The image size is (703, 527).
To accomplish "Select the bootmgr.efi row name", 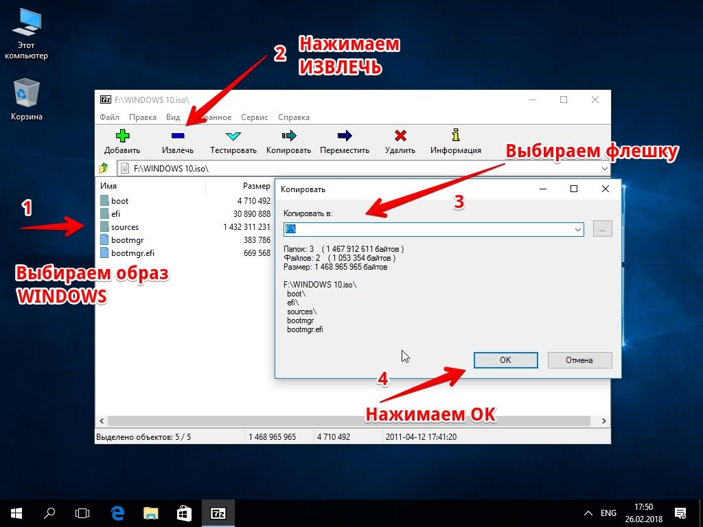I will pos(132,253).
